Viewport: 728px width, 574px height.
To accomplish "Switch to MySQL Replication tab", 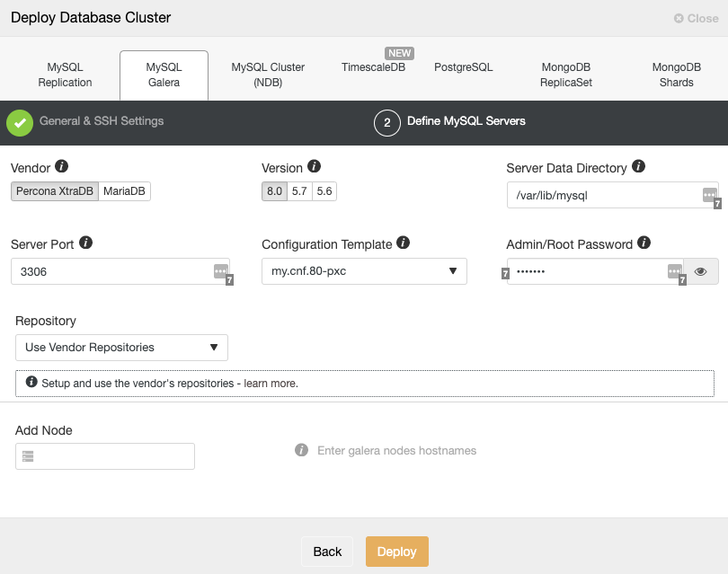I will click(65, 75).
